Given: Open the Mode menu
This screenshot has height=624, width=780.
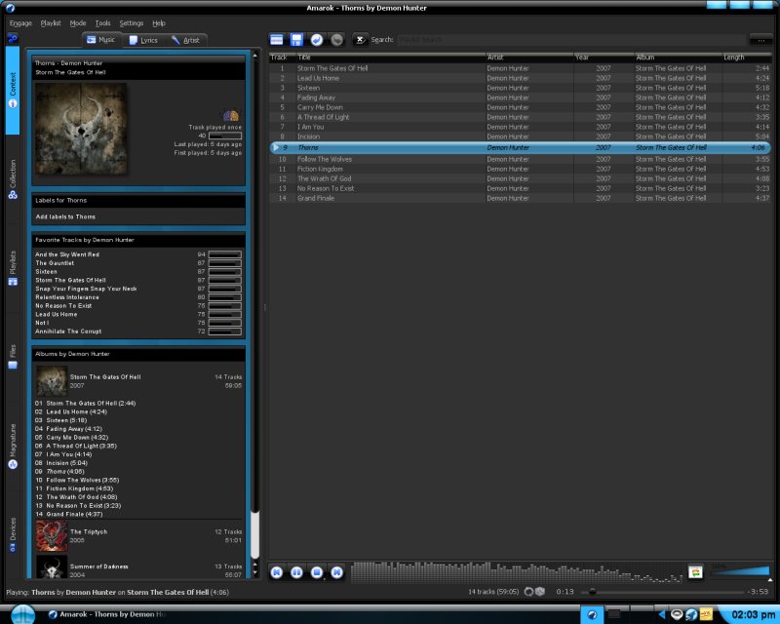Looking at the screenshot, I should [x=78, y=22].
